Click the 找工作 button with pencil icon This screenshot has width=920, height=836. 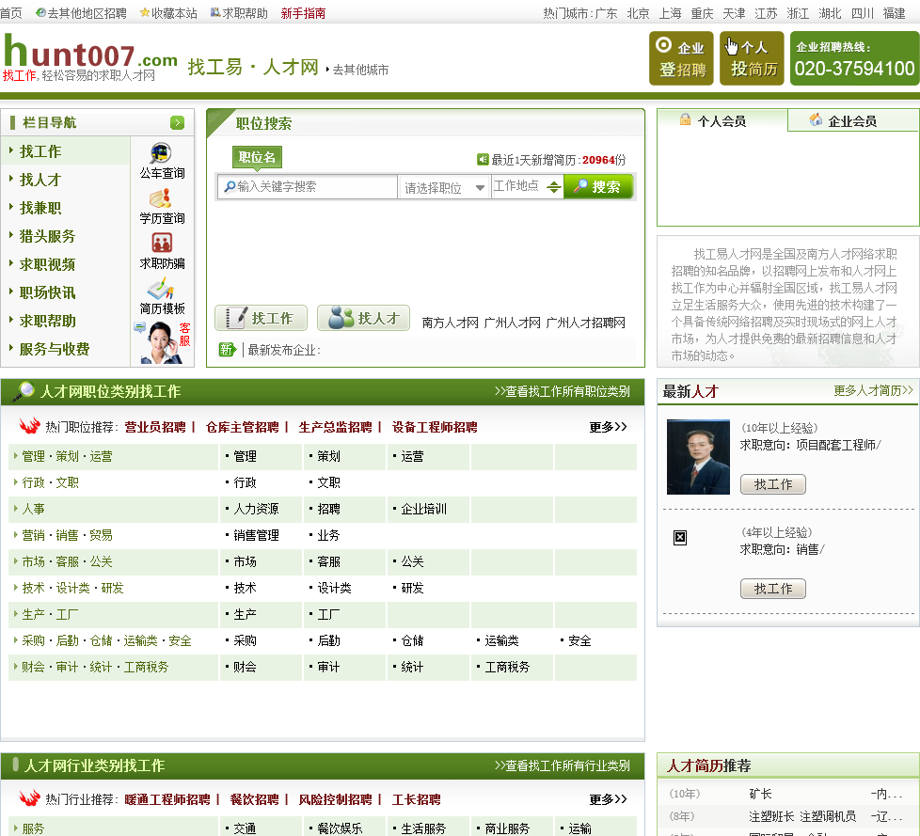coord(262,318)
